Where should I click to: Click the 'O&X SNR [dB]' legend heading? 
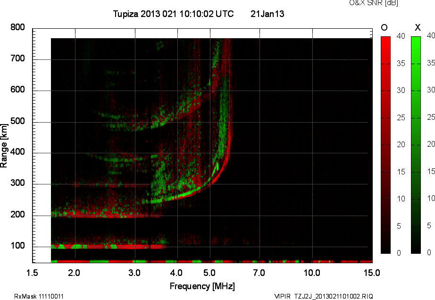[373, 3]
